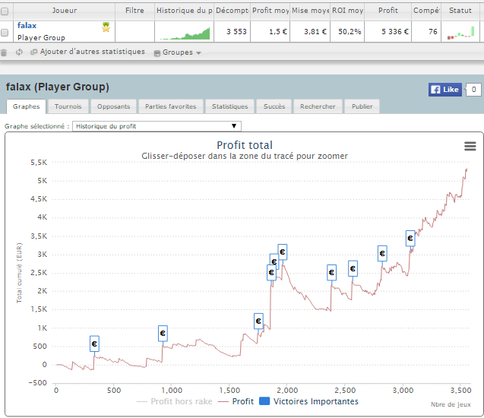
Task: Sort by the Profit column header
Action: click(388, 11)
